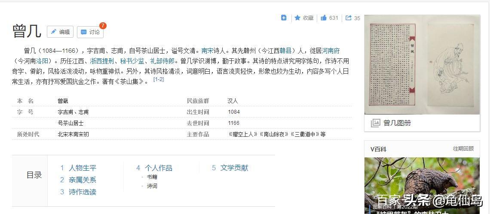Click the red 7 notification badge
This screenshot has height=214, width=490.
point(103,26)
